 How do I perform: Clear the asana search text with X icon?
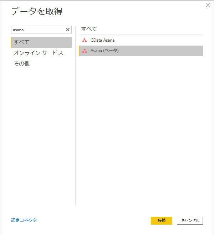[68, 30]
